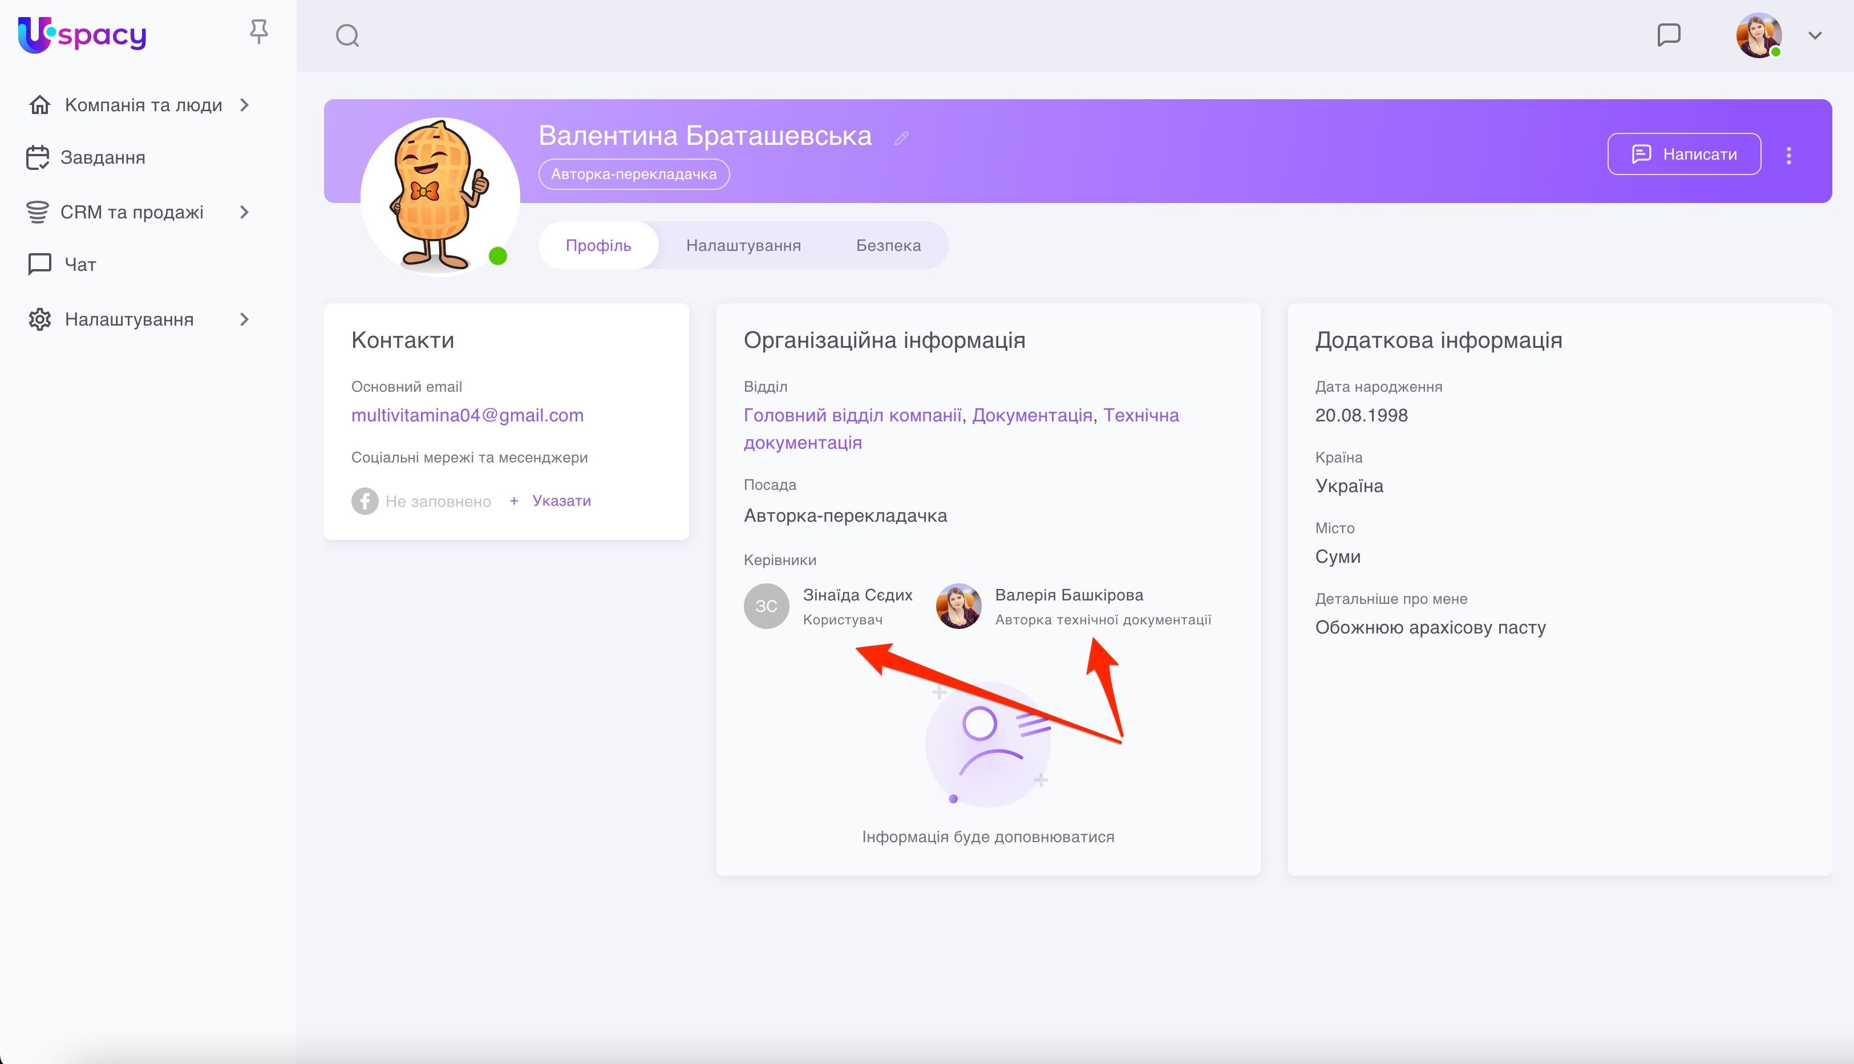The height and width of the screenshot is (1064, 1854).
Task: Click Указати link to add social
Action: 561,501
